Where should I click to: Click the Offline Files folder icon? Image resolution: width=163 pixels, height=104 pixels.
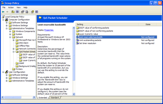tap(17, 46)
